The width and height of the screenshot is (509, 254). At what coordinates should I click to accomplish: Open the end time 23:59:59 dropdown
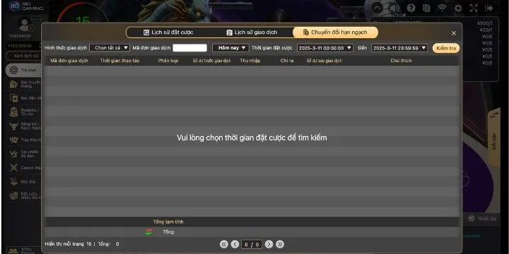point(399,48)
